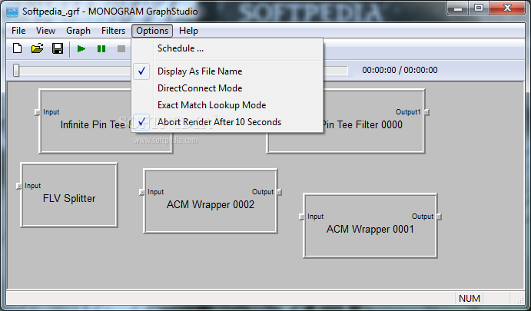Enable Exact Match Lookup Mode
This screenshot has width=531, height=311.
227,105
